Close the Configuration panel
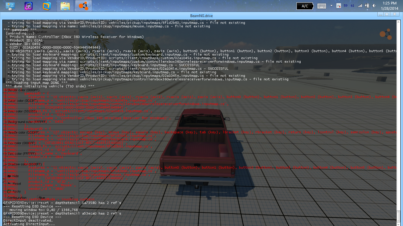Image resolution: width=403 pixels, height=226 pixels. (75, 31)
